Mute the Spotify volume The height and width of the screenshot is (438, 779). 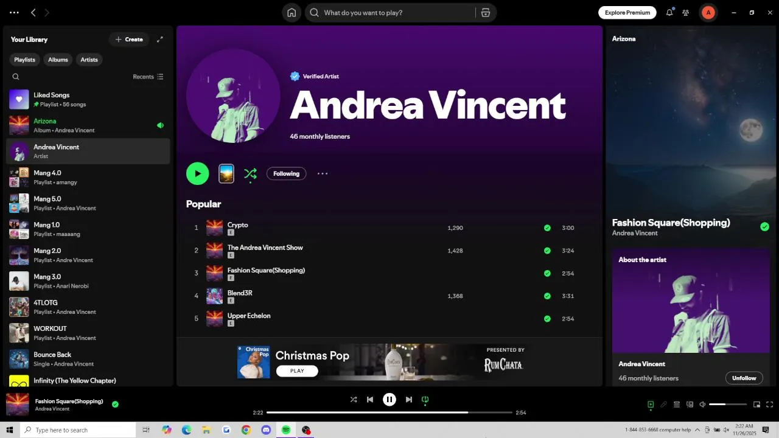coord(702,405)
